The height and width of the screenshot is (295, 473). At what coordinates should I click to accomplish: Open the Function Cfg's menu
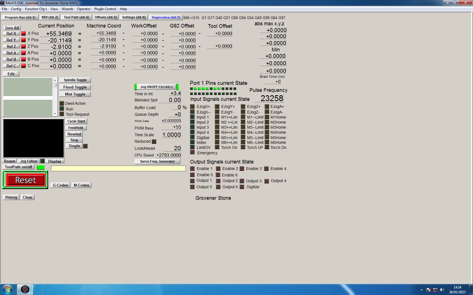pyautogui.click(x=36, y=9)
